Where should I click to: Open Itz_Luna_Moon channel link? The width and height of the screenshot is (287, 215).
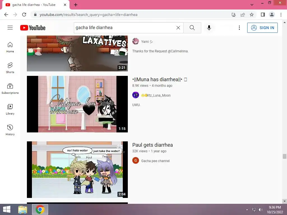point(156,95)
